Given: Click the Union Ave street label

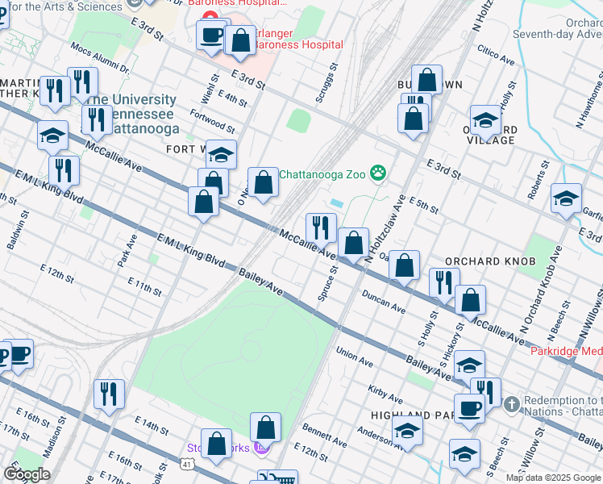Looking at the screenshot, I should pos(354,357).
